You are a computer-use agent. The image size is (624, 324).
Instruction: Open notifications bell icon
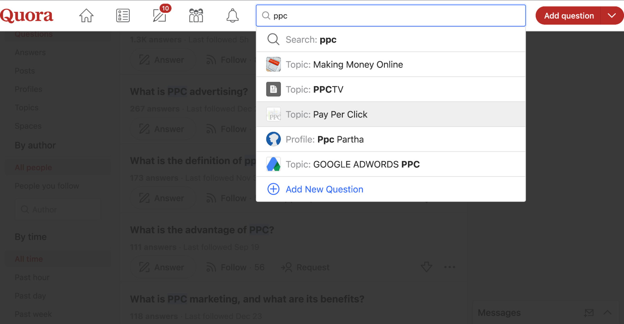tap(233, 16)
